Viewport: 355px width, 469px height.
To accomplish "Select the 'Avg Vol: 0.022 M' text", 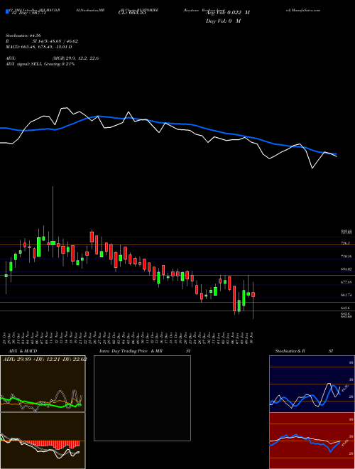I will 228,13.
